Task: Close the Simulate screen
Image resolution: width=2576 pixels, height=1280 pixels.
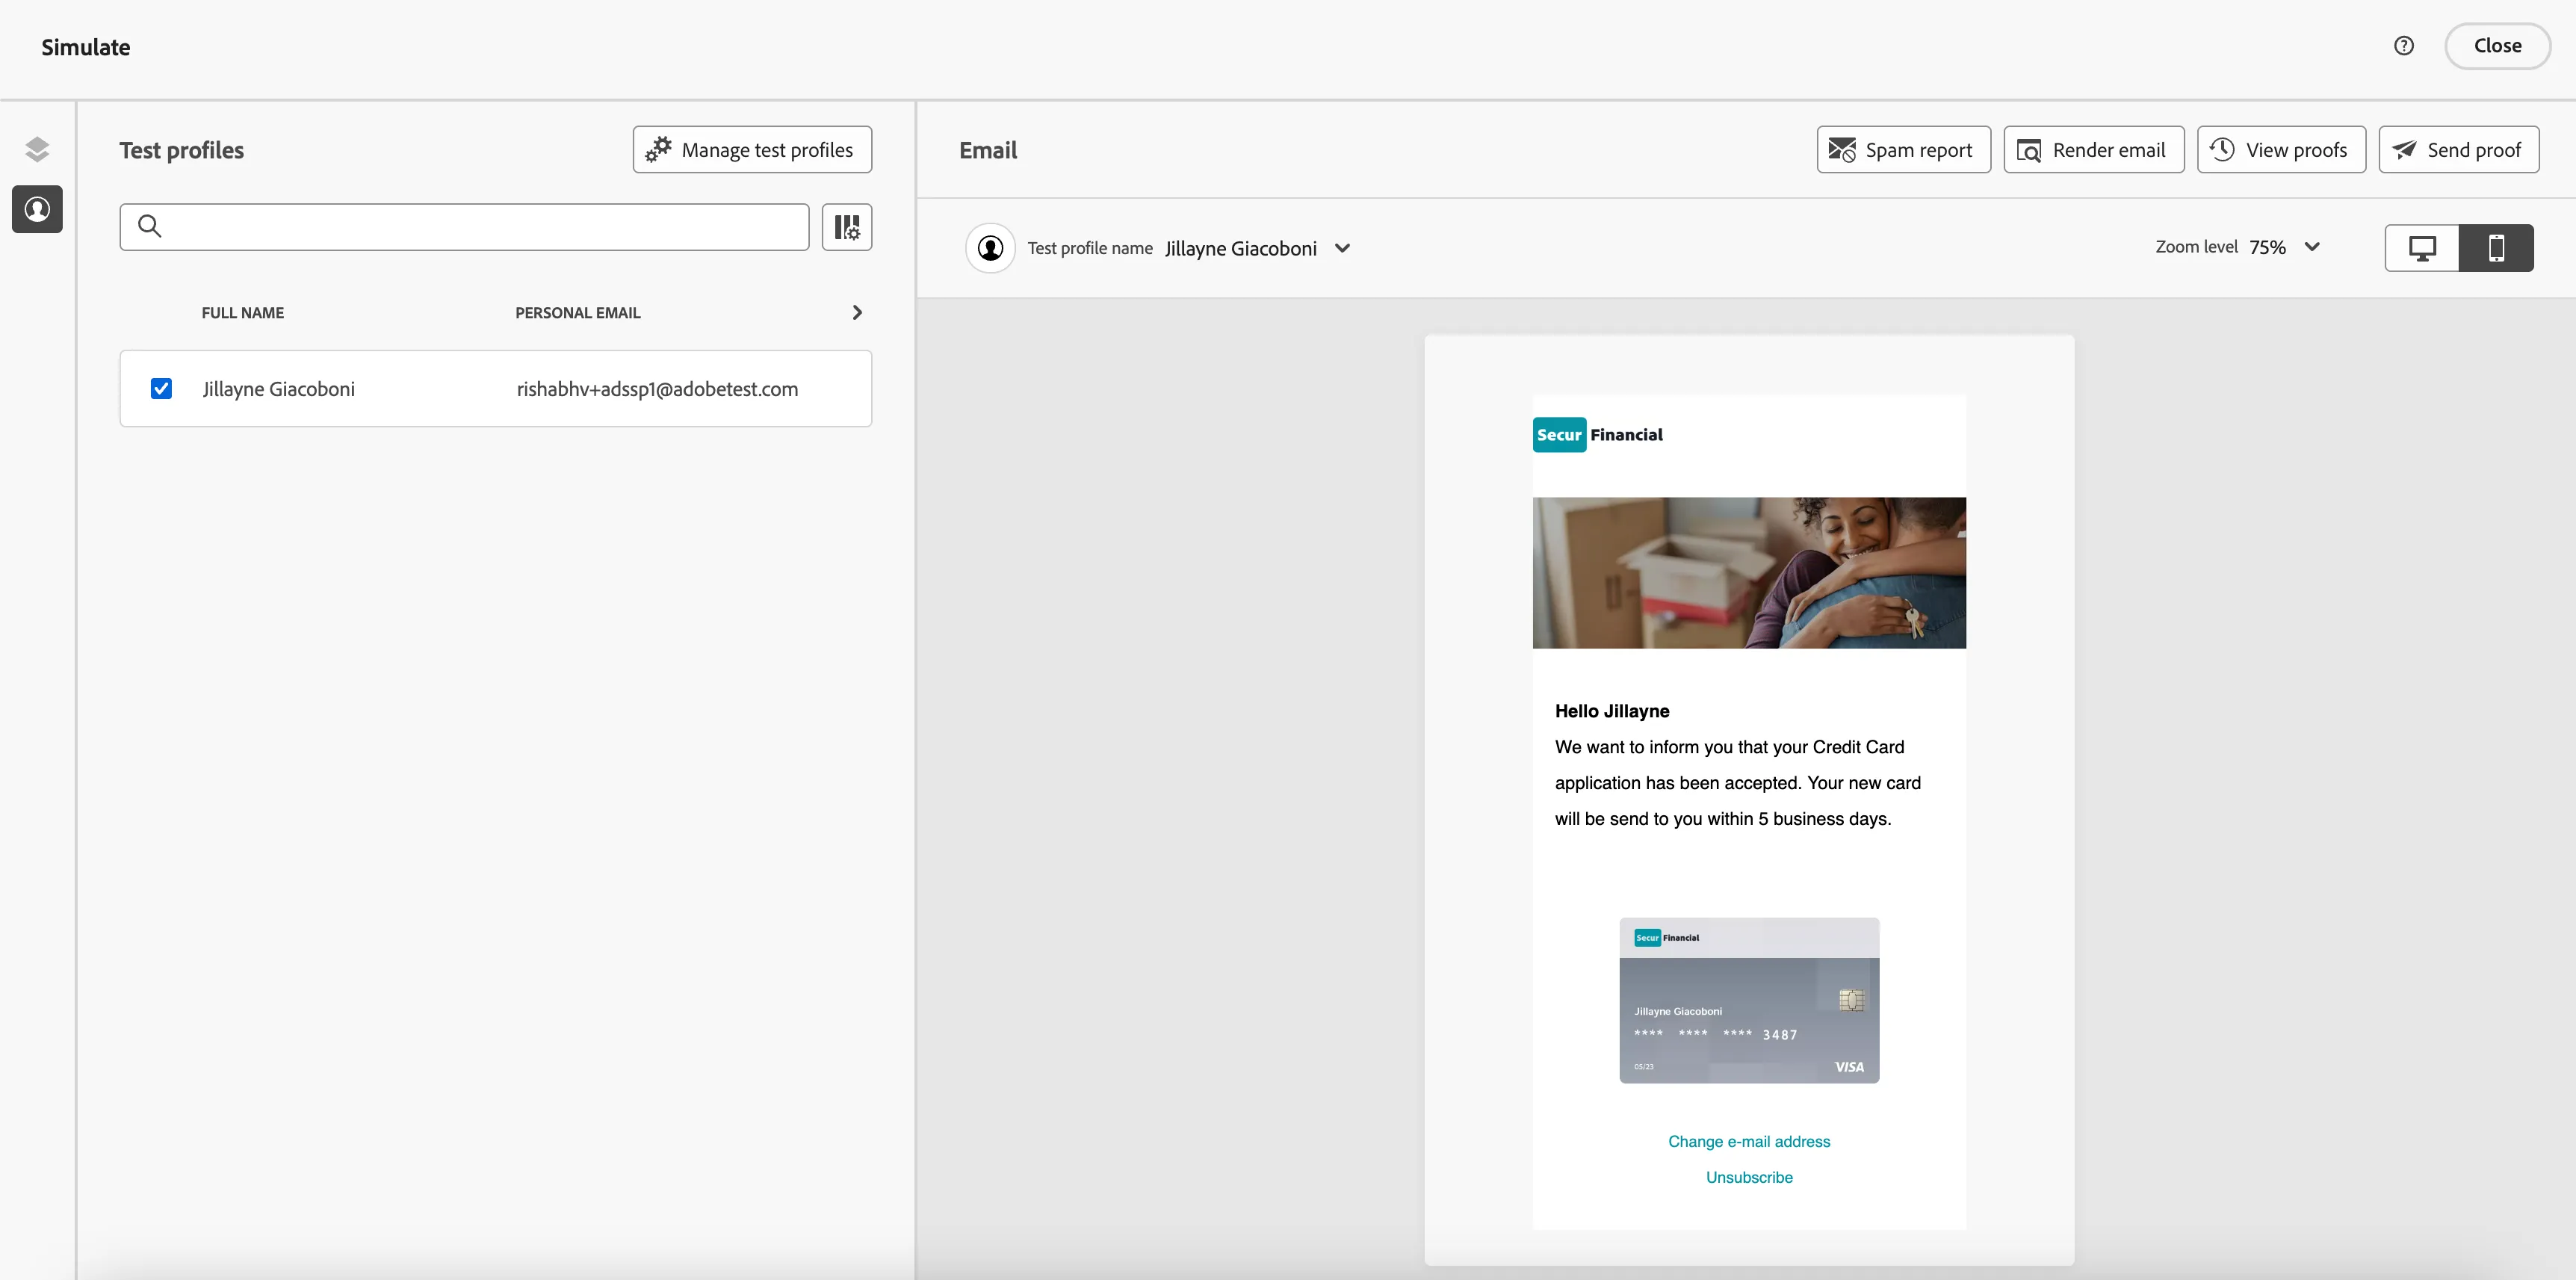Action: tap(2497, 46)
